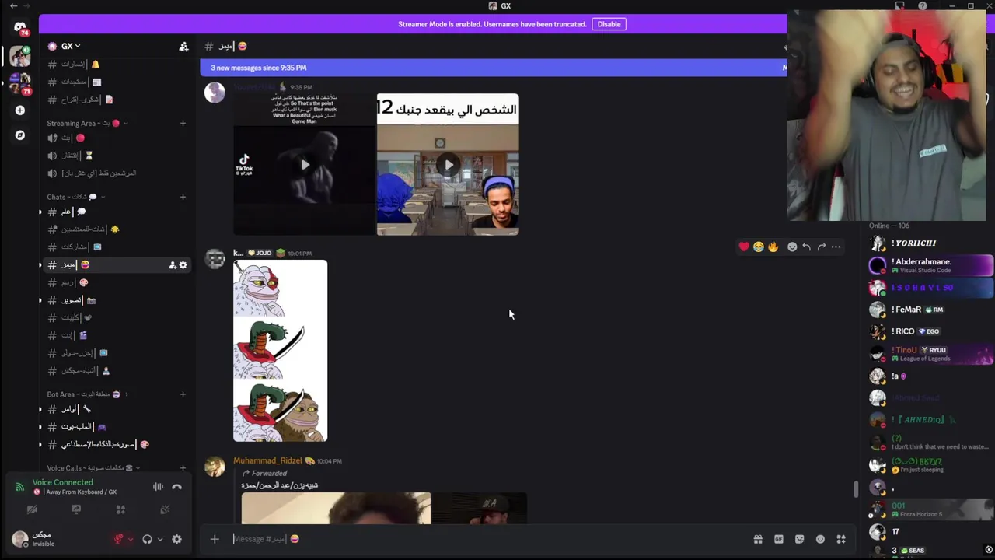Open add reaction picker on message
Viewport: 995px width, 560px height.
point(792,247)
